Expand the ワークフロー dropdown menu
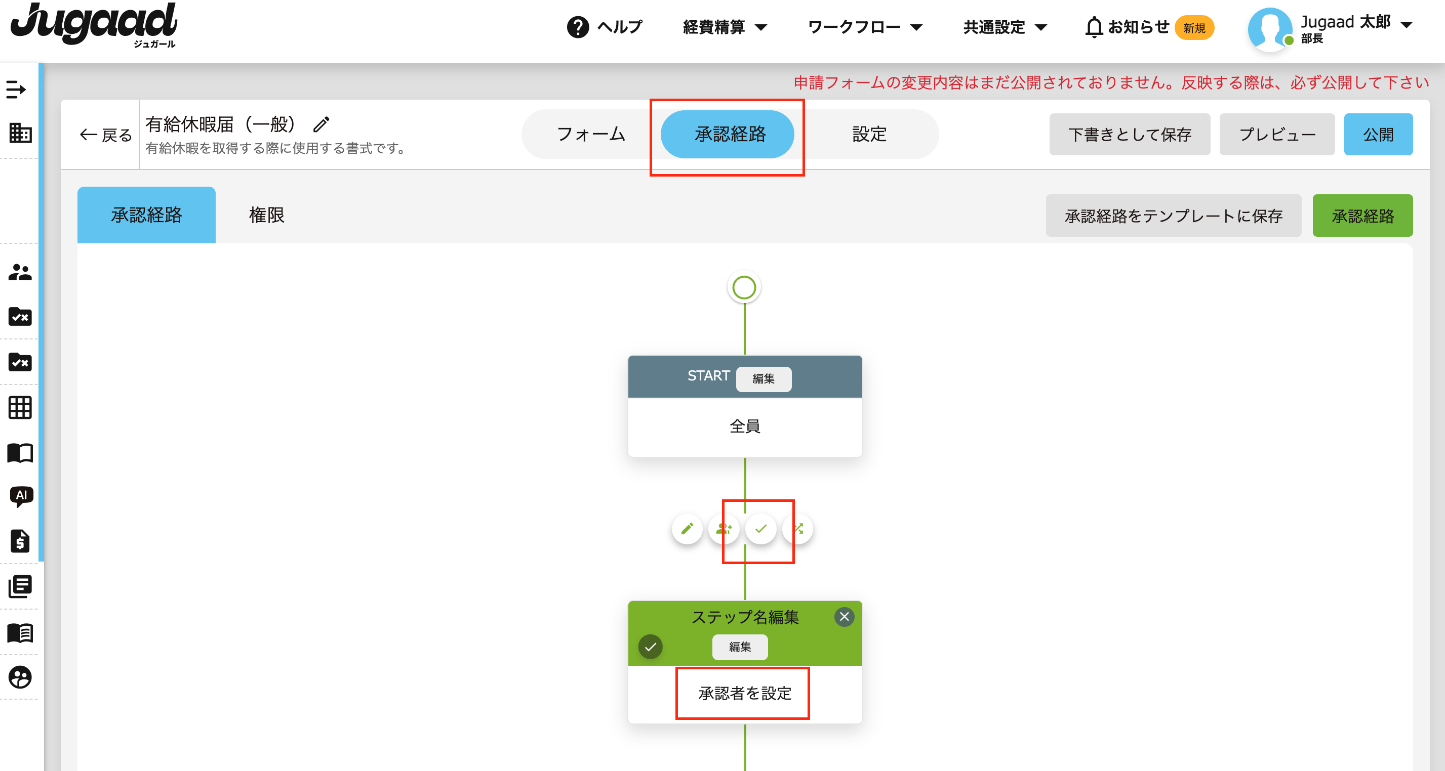This screenshot has height=771, width=1445. pyautogui.click(x=864, y=27)
